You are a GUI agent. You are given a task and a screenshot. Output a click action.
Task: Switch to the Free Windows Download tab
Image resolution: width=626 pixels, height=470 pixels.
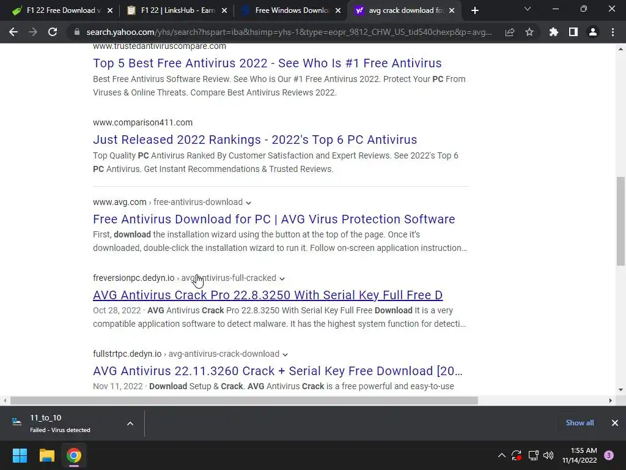point(289,10)
